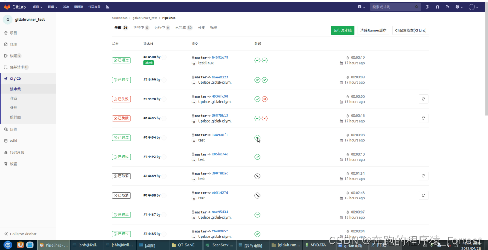Open the merge requests icon in navbar
Image resolution: width=488 pixels, height=250 pixels.
pyautogui.click(x=437, y=7)
